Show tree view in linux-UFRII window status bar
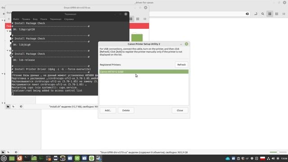 coord(13,107)
